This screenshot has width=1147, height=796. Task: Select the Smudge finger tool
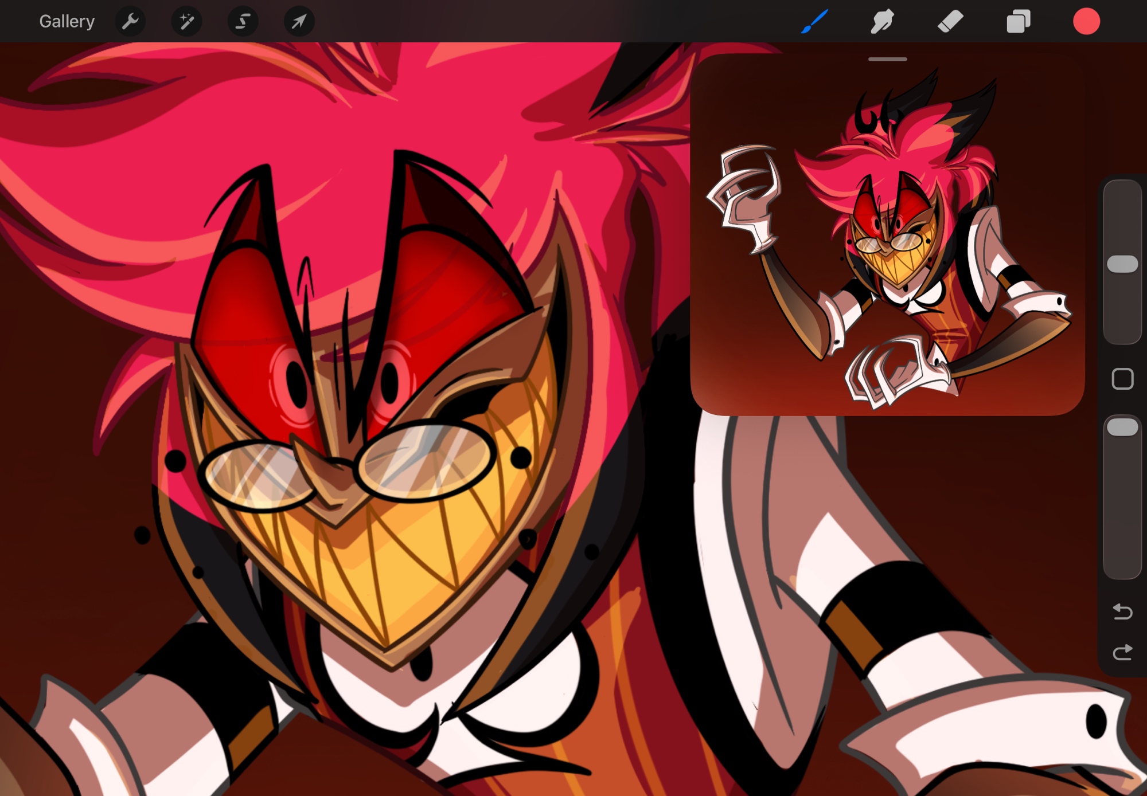(881, 22)
